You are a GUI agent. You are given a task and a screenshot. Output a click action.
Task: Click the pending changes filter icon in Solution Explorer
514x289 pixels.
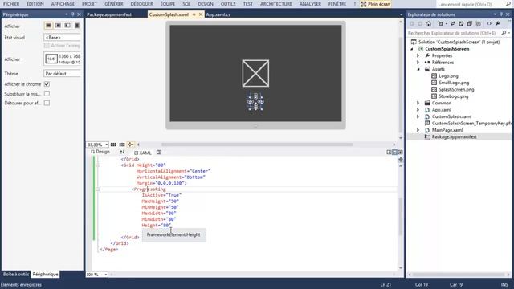441,24
